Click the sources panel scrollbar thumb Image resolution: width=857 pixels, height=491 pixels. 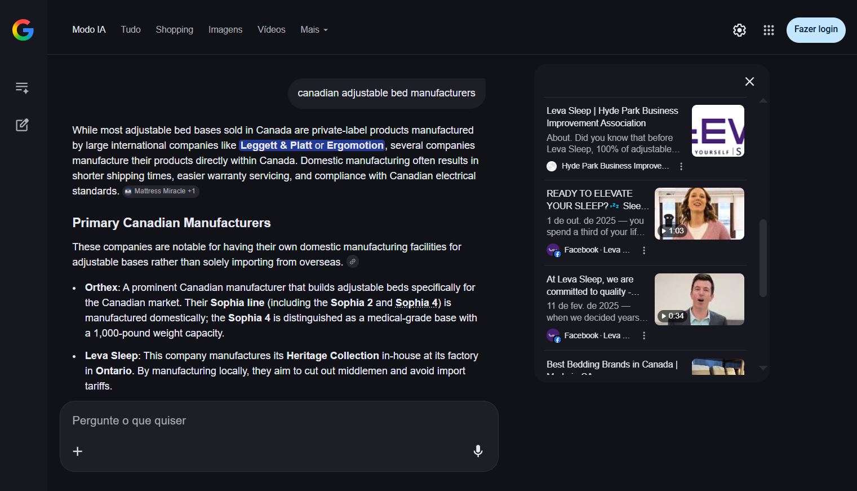[763, 258]
